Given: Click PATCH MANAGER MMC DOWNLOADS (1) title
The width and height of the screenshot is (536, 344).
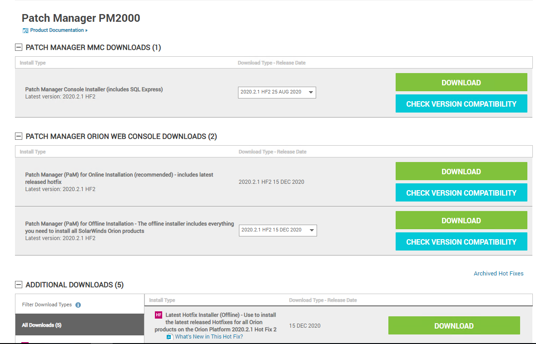Looking at the screenshot, I should pyautogui.click(x=93, y=48).
